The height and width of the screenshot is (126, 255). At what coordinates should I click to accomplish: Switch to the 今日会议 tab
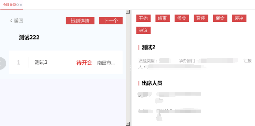pos(9,5)
